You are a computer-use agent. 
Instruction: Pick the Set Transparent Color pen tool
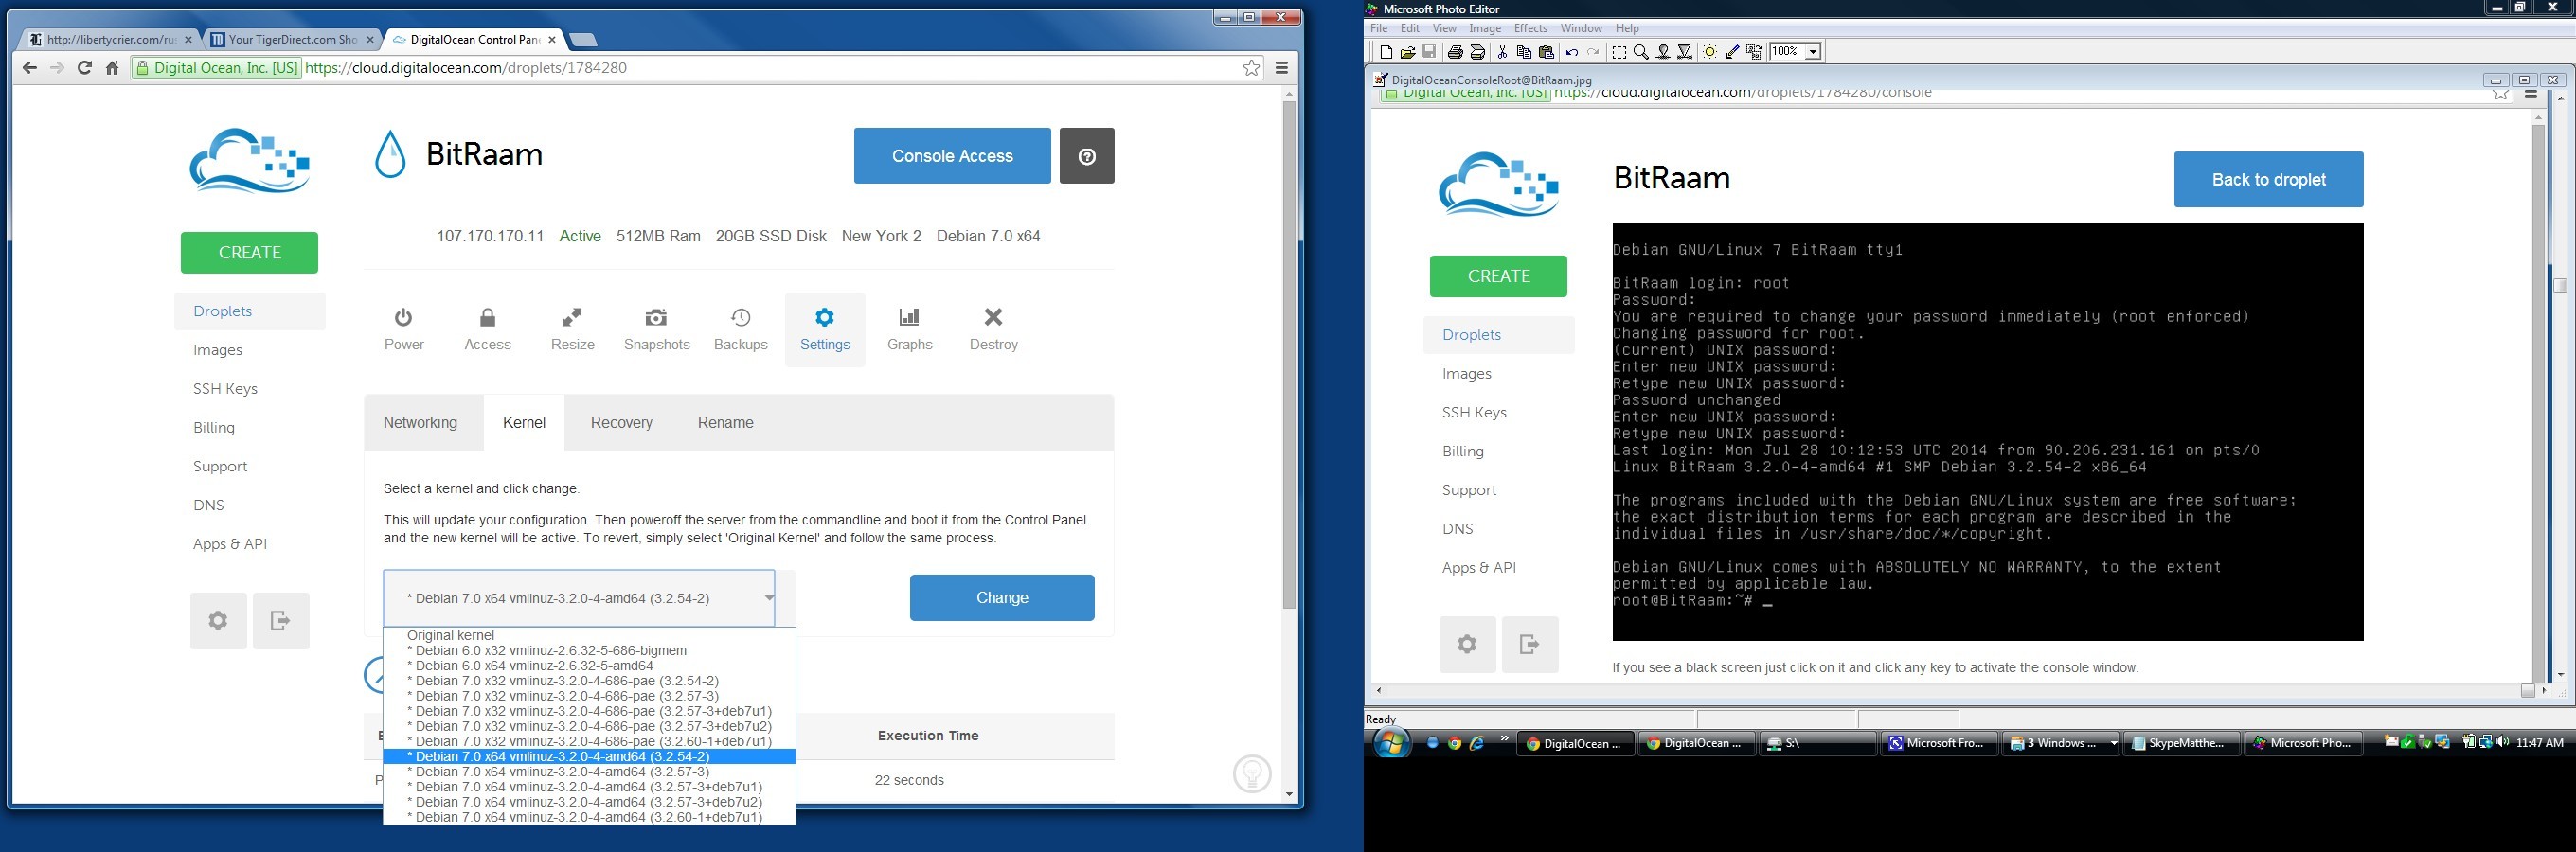point(1732,52)
